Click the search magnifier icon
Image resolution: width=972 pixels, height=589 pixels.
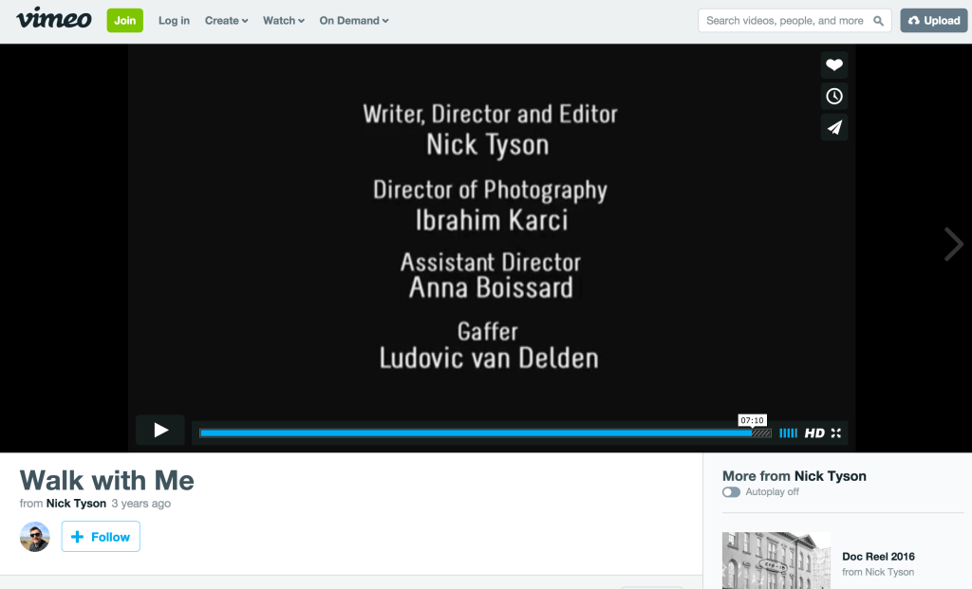point(879,21)
